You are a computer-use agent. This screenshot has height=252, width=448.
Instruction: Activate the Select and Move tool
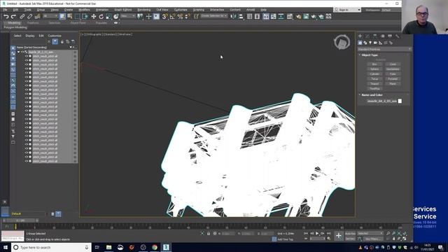tap(93, 17)
